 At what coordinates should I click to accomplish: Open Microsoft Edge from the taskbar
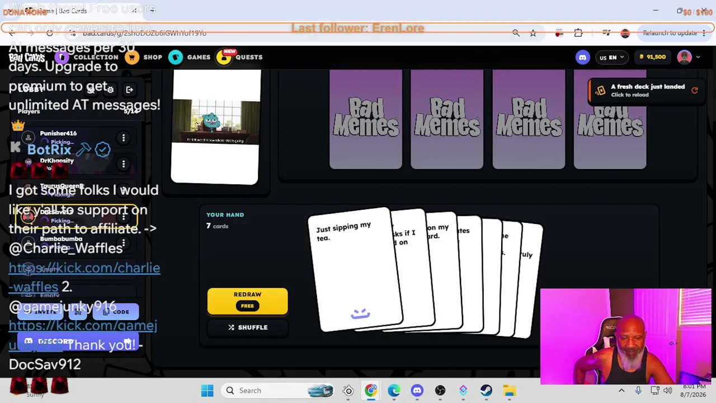[x=394, y=390]
